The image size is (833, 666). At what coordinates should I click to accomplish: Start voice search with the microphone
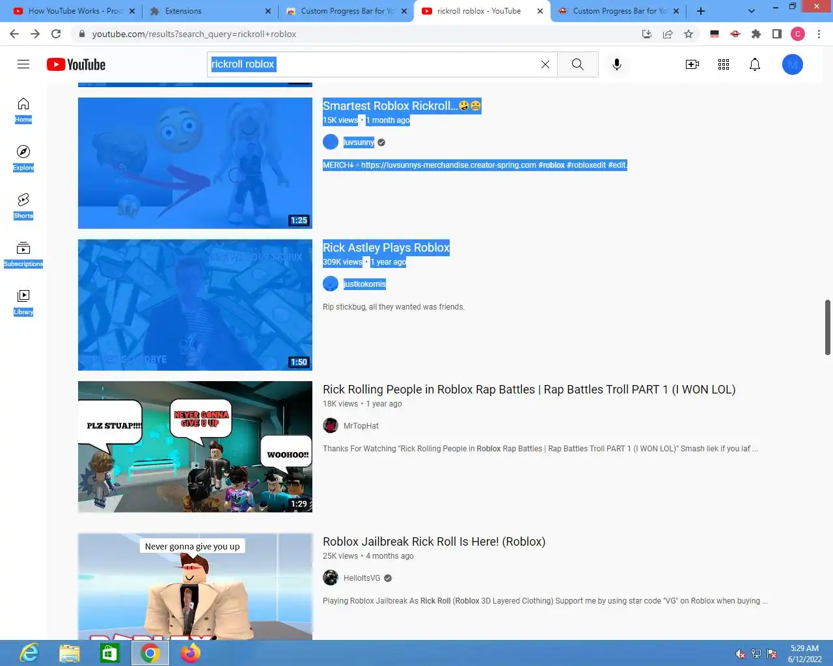pyautogui.click(x=617, y=64)
